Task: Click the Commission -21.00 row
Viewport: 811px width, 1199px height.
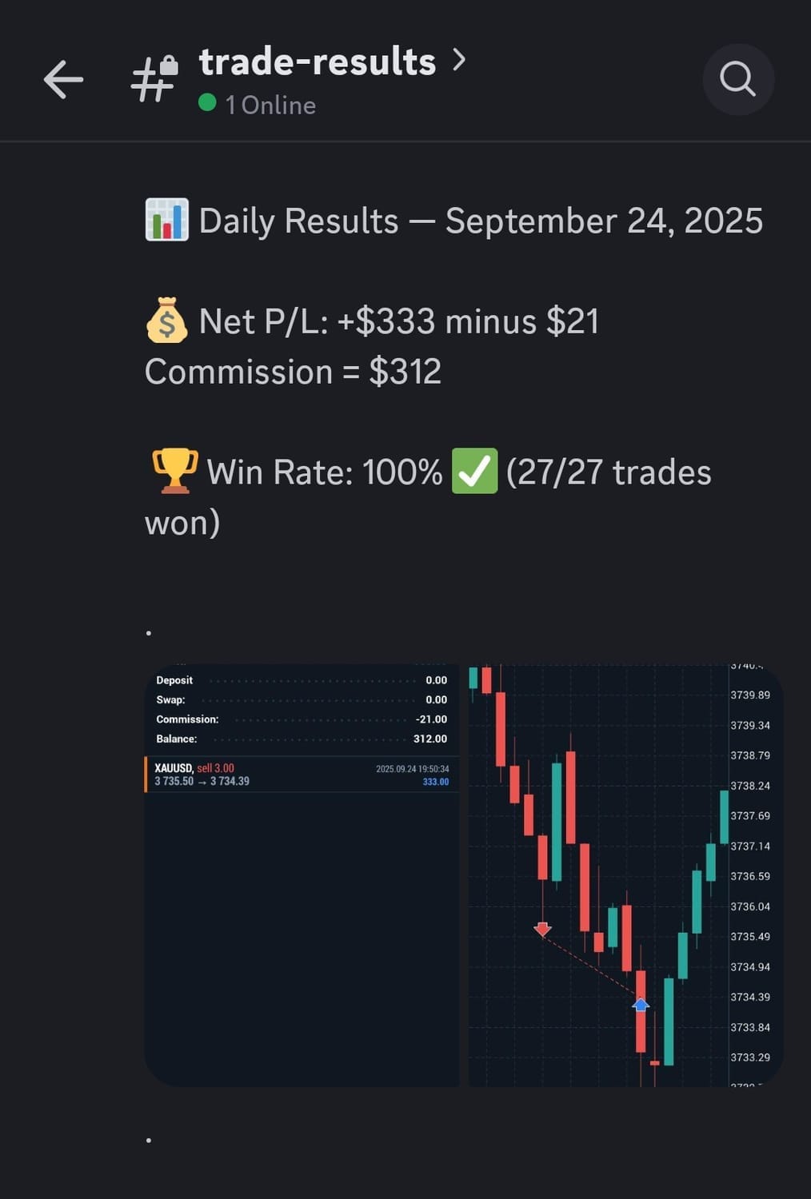Action: (302, 719)
